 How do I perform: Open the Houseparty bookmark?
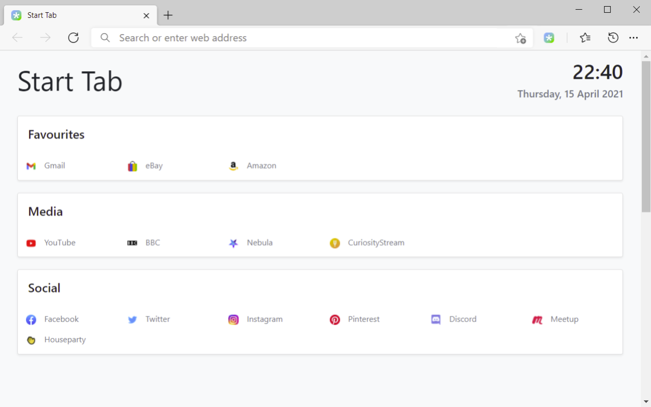[56, 340]
